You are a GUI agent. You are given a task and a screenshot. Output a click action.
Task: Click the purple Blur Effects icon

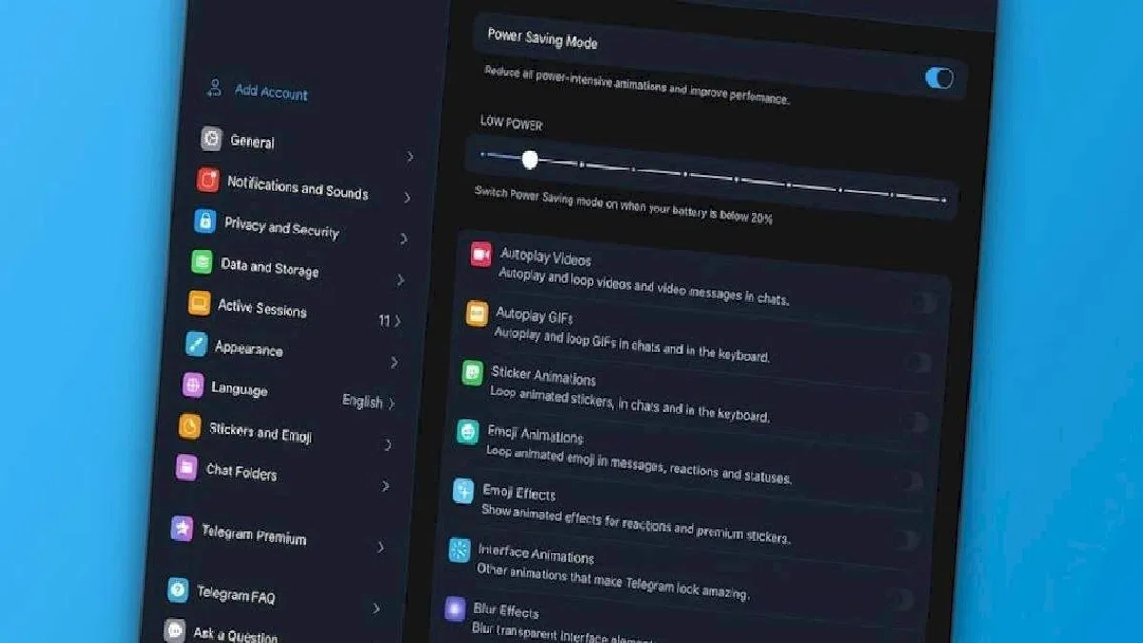point(455,608)
